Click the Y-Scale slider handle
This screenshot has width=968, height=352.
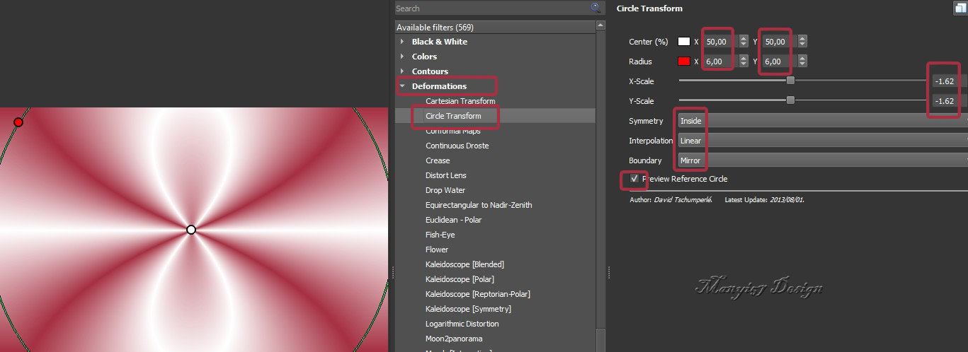pos(790,100)
